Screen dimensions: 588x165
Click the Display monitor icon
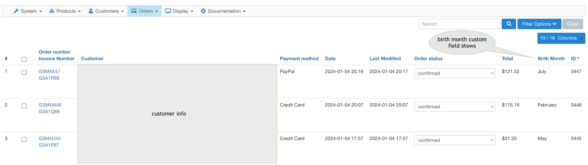pyautogui.click(x=168, y=11)
